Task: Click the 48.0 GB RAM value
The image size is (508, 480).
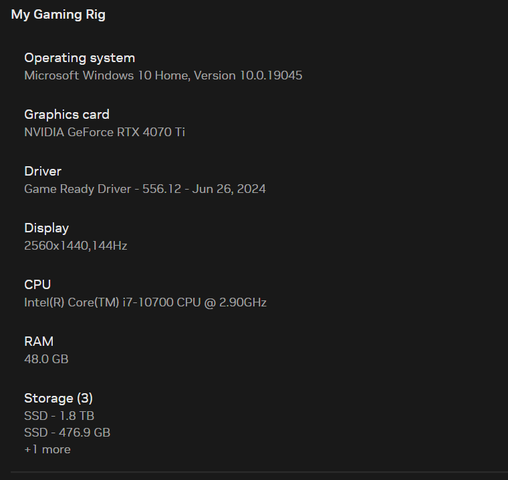Action: [46, 359]
